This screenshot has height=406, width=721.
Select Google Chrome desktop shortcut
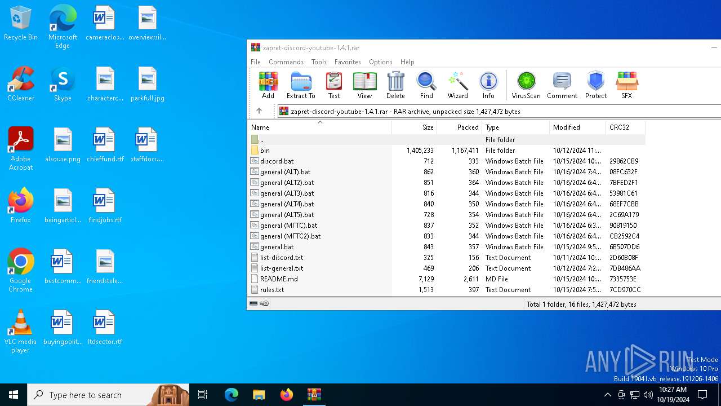click(21, 271)
